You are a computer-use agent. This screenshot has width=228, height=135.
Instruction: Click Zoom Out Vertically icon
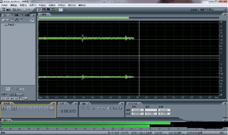click(x=120, y=108)
